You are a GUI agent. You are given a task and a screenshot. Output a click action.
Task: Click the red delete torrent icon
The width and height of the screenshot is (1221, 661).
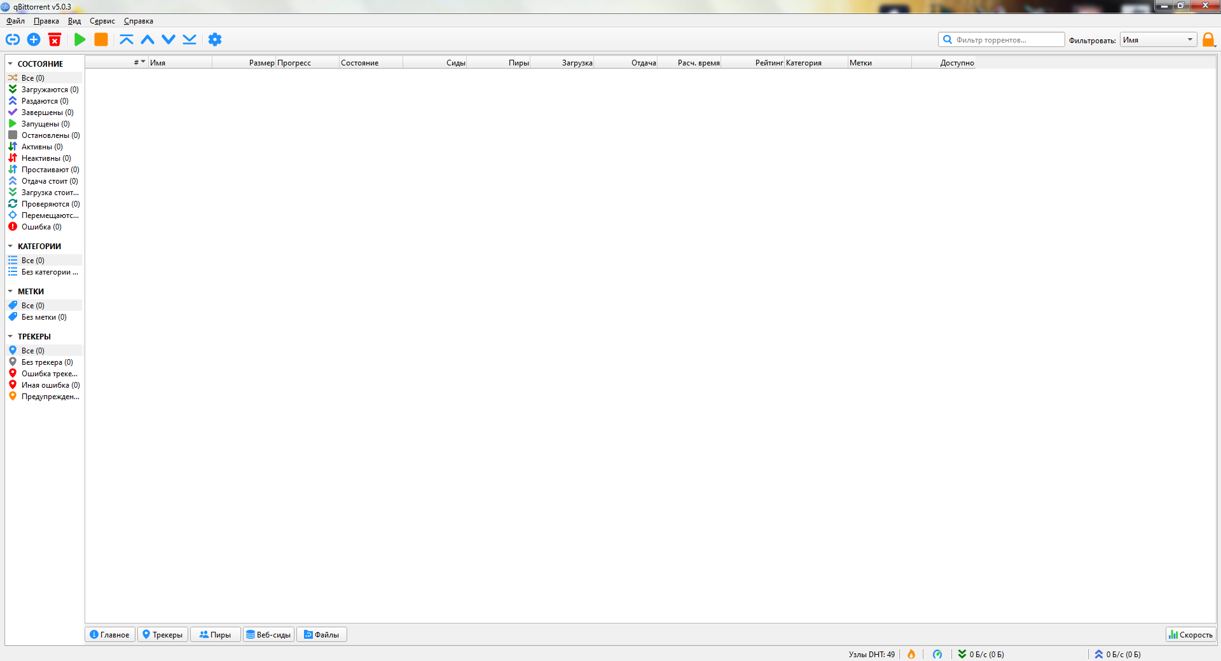click(x=55, y=39)
